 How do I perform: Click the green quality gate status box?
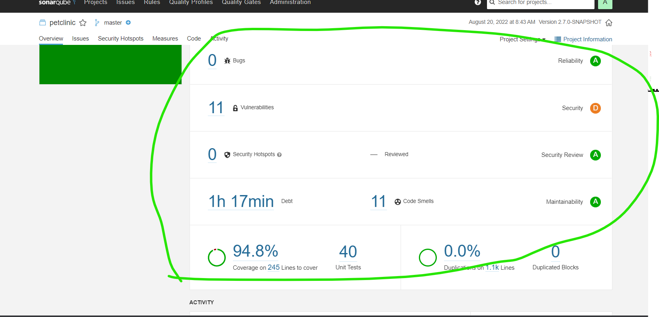[x=110, y=64]
